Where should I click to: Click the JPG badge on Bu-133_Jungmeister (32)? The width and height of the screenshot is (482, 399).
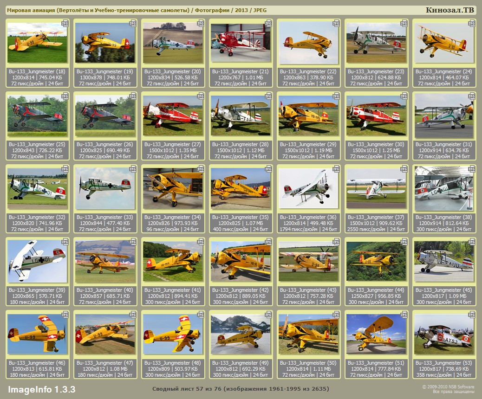pyautogui.click(x=65, y=169)
